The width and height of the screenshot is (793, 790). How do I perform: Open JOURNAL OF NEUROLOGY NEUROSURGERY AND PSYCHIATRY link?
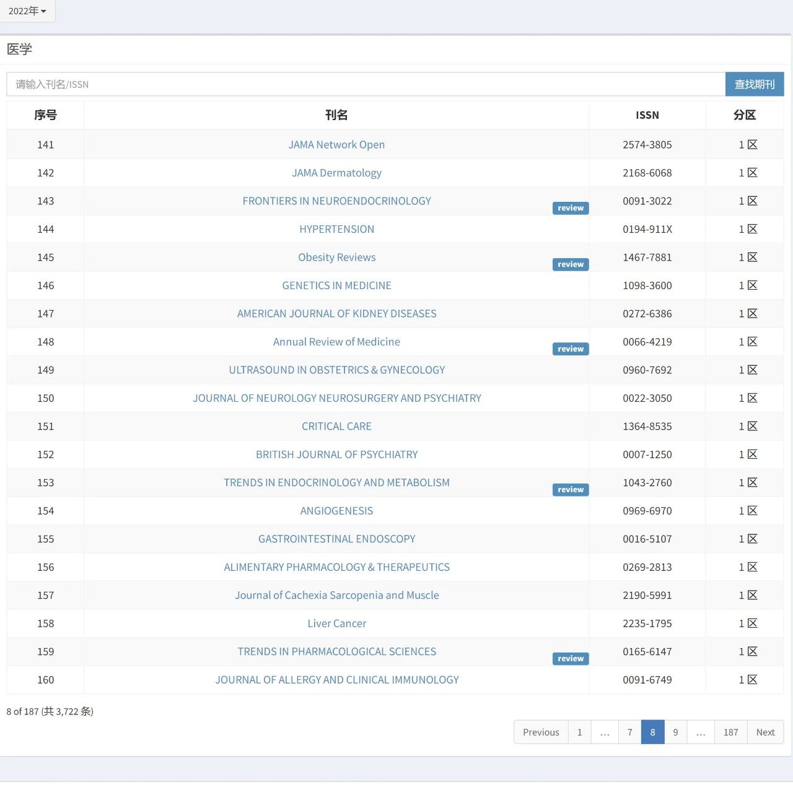336,398
